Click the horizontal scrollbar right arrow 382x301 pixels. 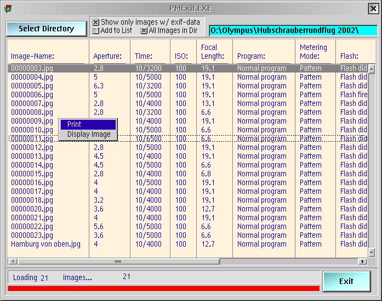(362, 261)
